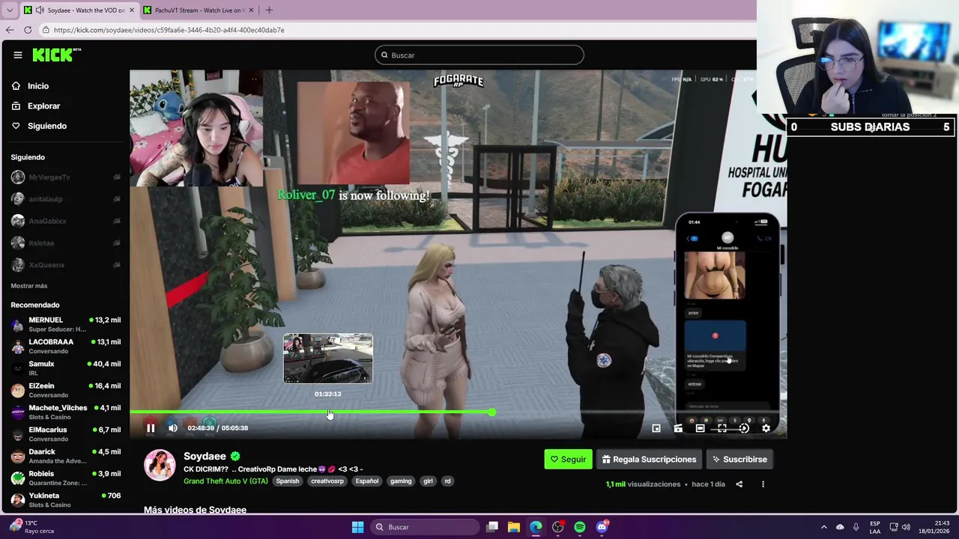Screen dimensions: 959x539
Task: Open LACOBRAAA recommended channel
Action: tap(66, 347)
